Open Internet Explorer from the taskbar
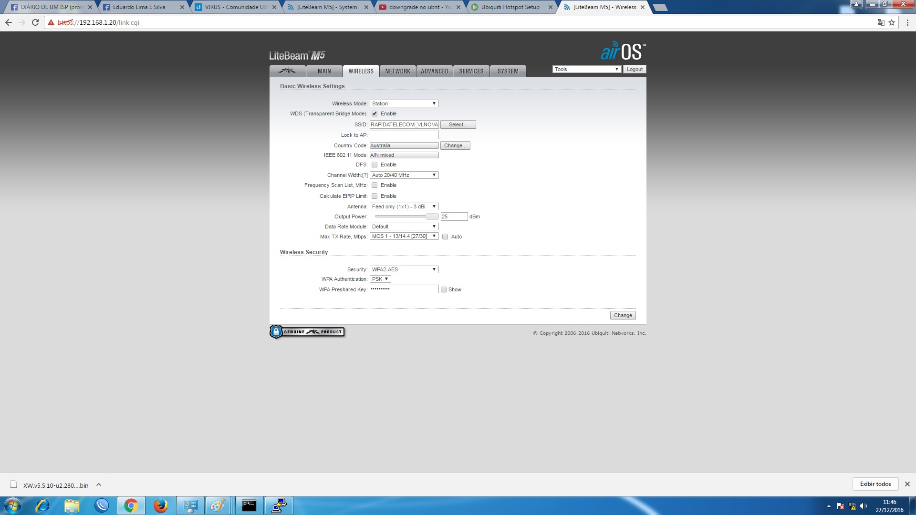916x515 pixels. 43,505
